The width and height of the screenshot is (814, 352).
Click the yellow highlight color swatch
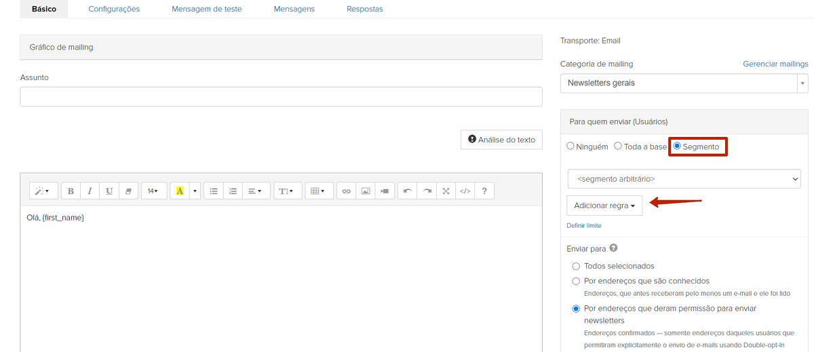click(x=180, y=191)
